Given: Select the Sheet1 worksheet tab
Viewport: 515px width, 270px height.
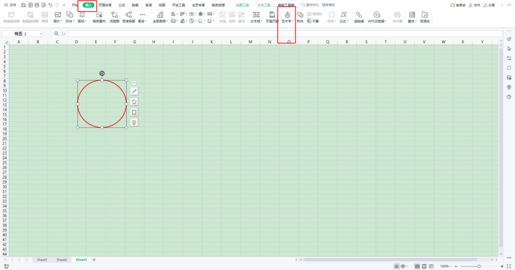Looking at the screenshot, I should pyautogui.click(x=42, y=260).
